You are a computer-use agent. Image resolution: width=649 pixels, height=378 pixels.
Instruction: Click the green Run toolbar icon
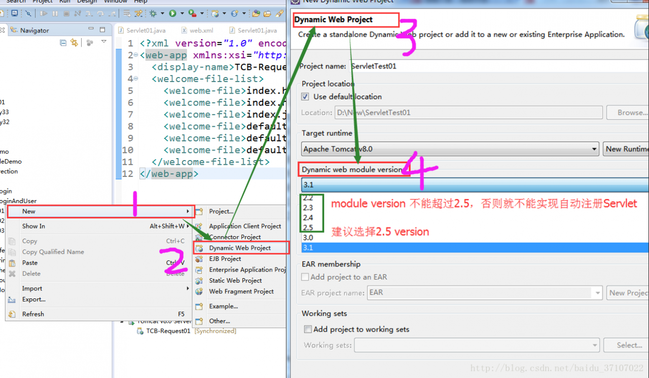pyautogui.click(x=173, y=14)
